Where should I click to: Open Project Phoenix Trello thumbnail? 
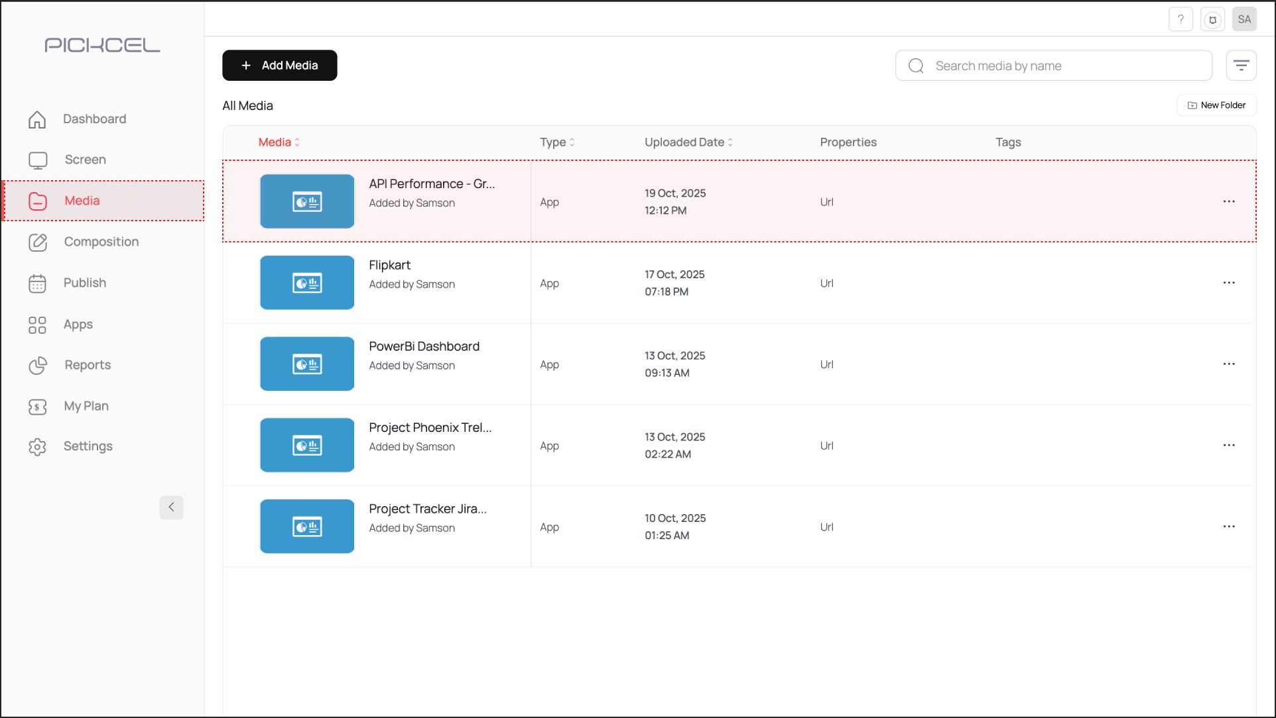307,445
